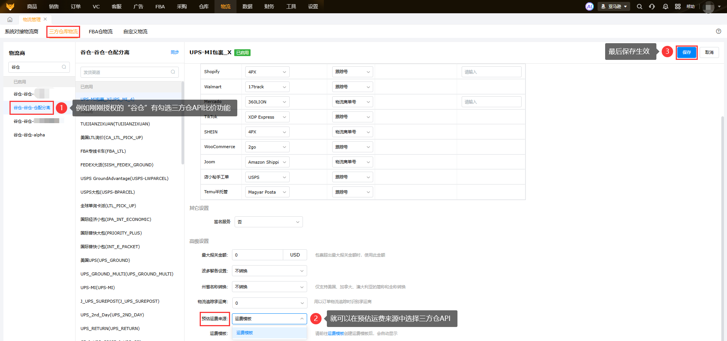Image resolution: width=727 pixels, height=341 pixels.
Task: Close the 物流管理 tab
Action: click(45, 19)
